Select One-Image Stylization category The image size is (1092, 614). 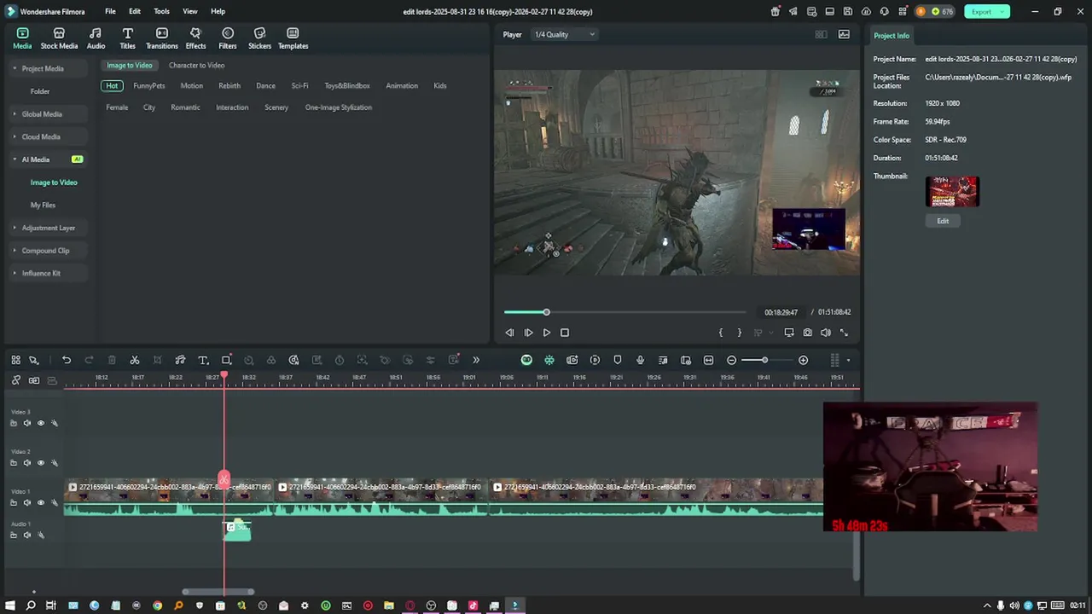[x=339, y=107]
